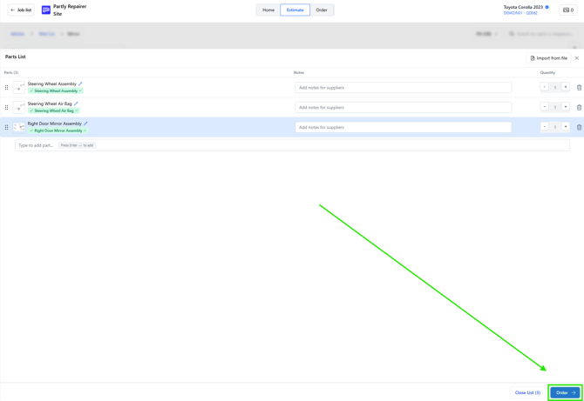Open the cart counter showing 0
Viewport: 584px width, 401px height.
[x=568, y=10]
